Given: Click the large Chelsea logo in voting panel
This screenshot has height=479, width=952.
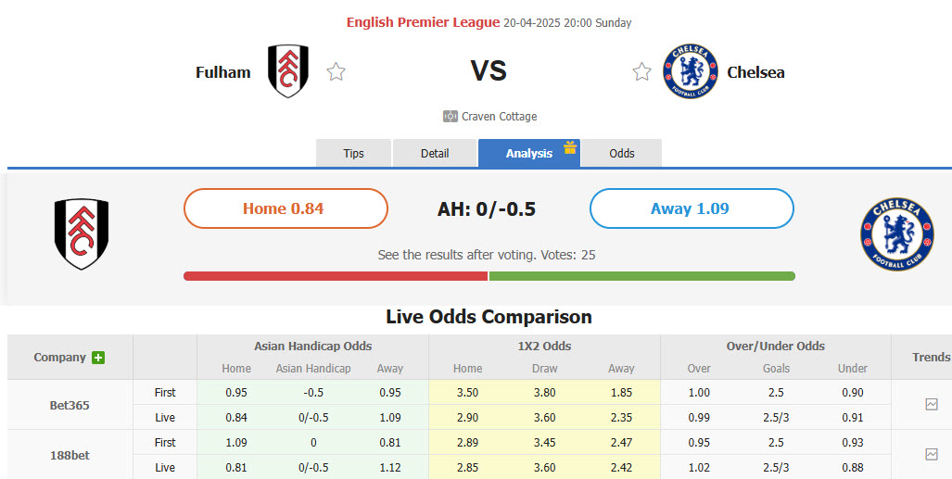Looking at the screenshot, I should coord(896,234).
